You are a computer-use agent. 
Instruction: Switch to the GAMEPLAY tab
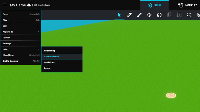click(187, 5)
